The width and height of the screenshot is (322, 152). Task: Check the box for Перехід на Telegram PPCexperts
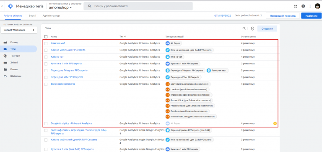coord(46,71)
